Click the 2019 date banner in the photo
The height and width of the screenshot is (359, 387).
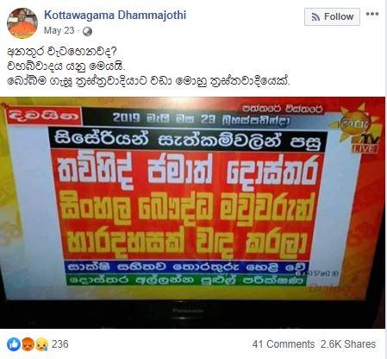pos(201,118)
